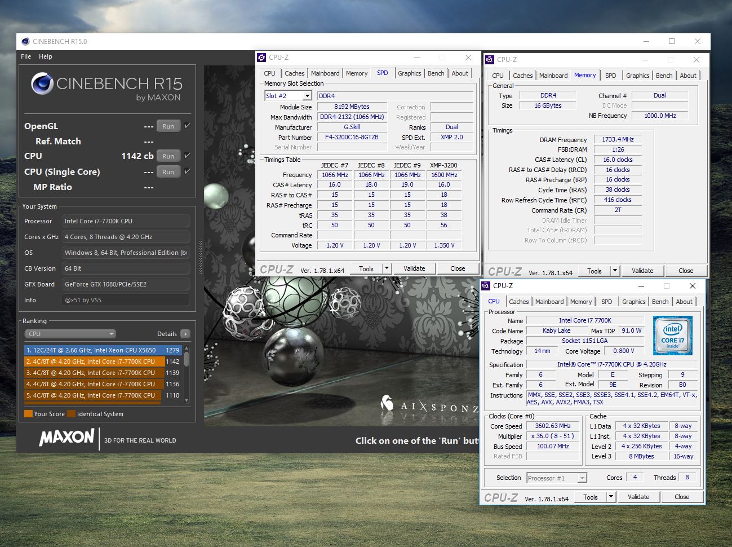Click Validate in Memory window
The width and height of the screenshot is (732, 547).
pyautogui.click(x=642, y=271)
